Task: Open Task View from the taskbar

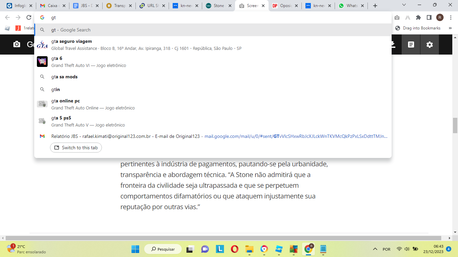Action: click(x=190, y=249)
